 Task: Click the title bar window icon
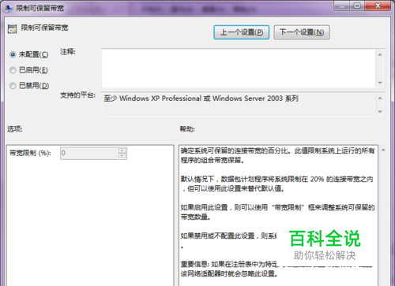(x=9, y=9)
